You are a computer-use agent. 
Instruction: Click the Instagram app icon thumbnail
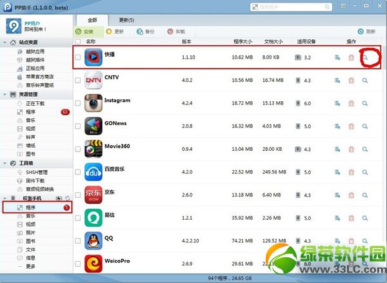click(94, 103)
